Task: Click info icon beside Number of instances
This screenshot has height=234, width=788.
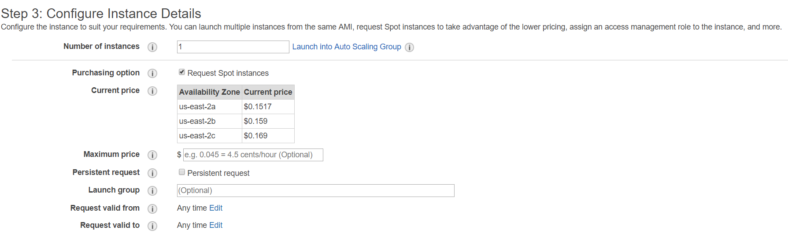Action: [x=152, y=47]
